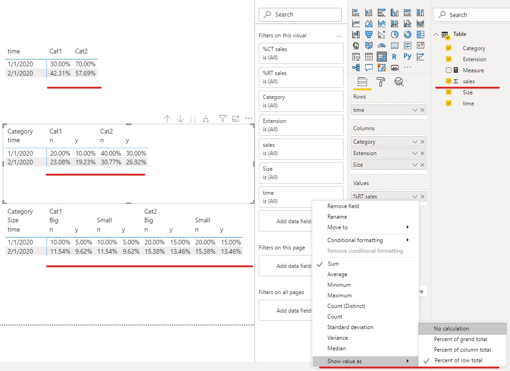Open dropdown for Category in Columns
This screenshot has width=510, height=371.
click(x=415, y=142)
